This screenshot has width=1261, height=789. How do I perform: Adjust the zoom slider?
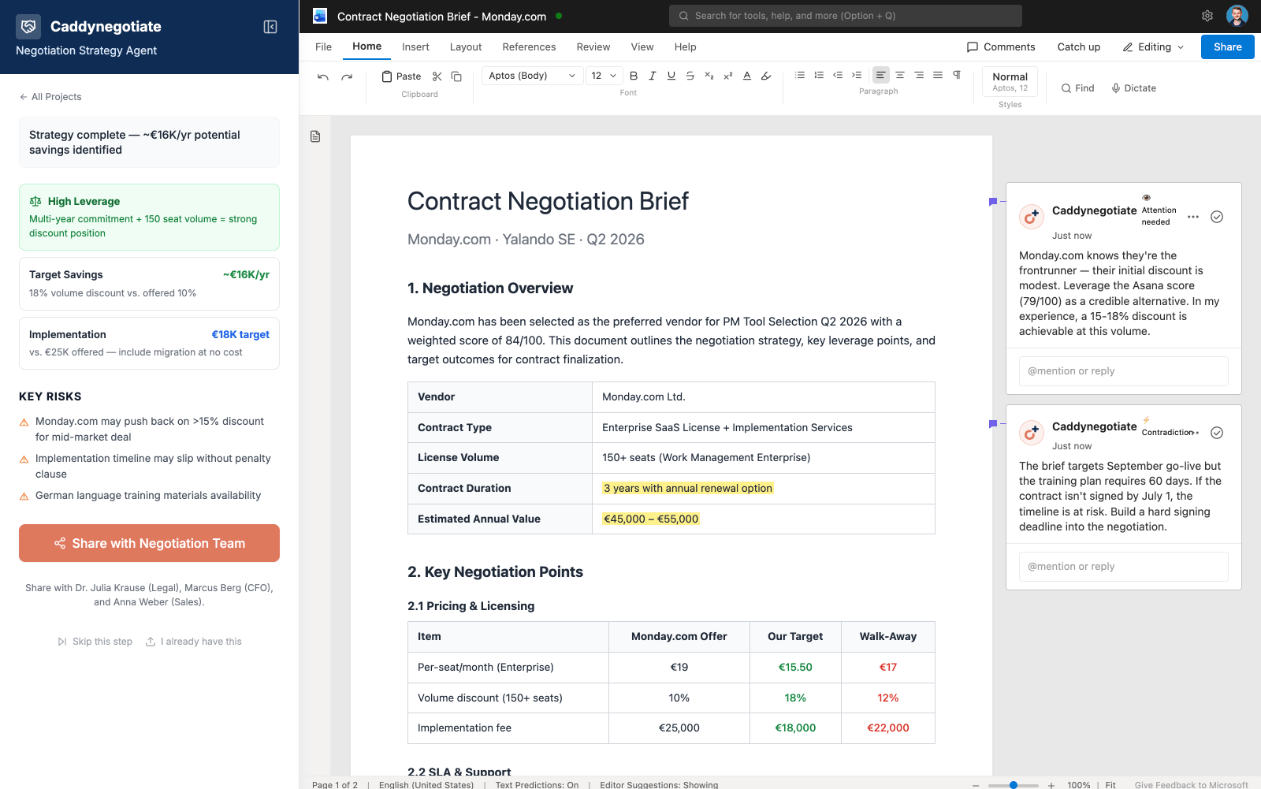click(1014, 785)
